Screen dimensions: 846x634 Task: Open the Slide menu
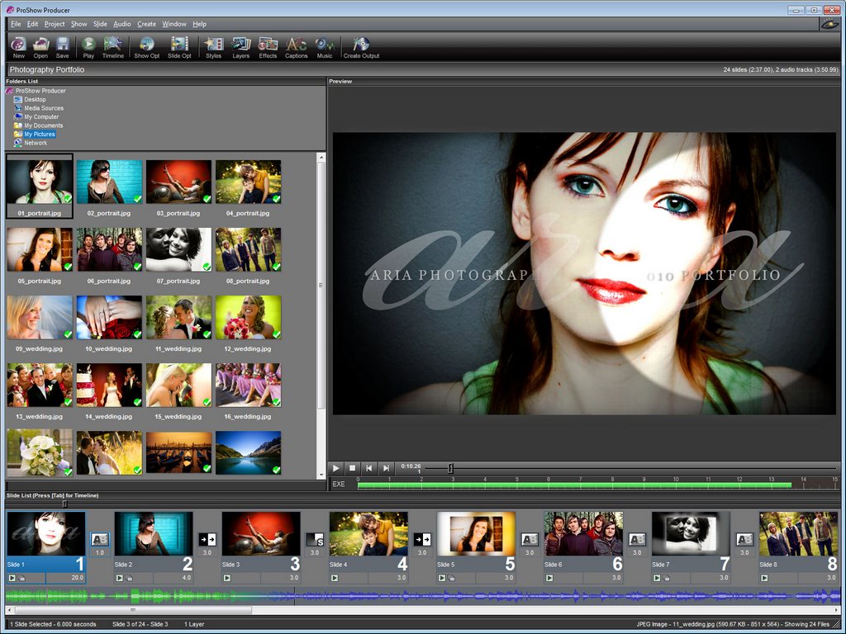100,24
